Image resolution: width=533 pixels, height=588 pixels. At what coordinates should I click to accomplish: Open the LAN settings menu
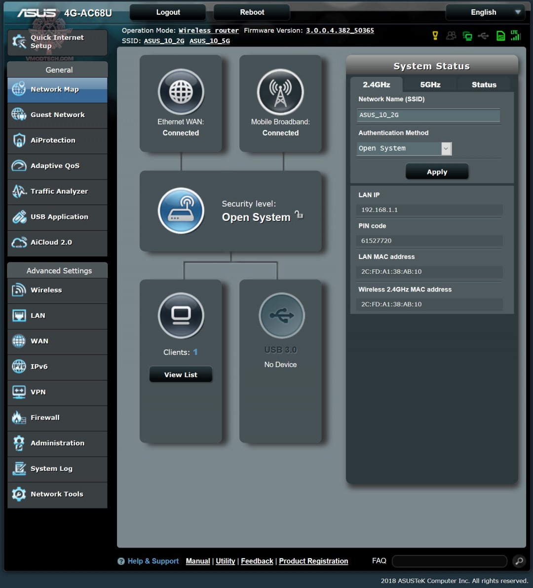click(57, 315)
